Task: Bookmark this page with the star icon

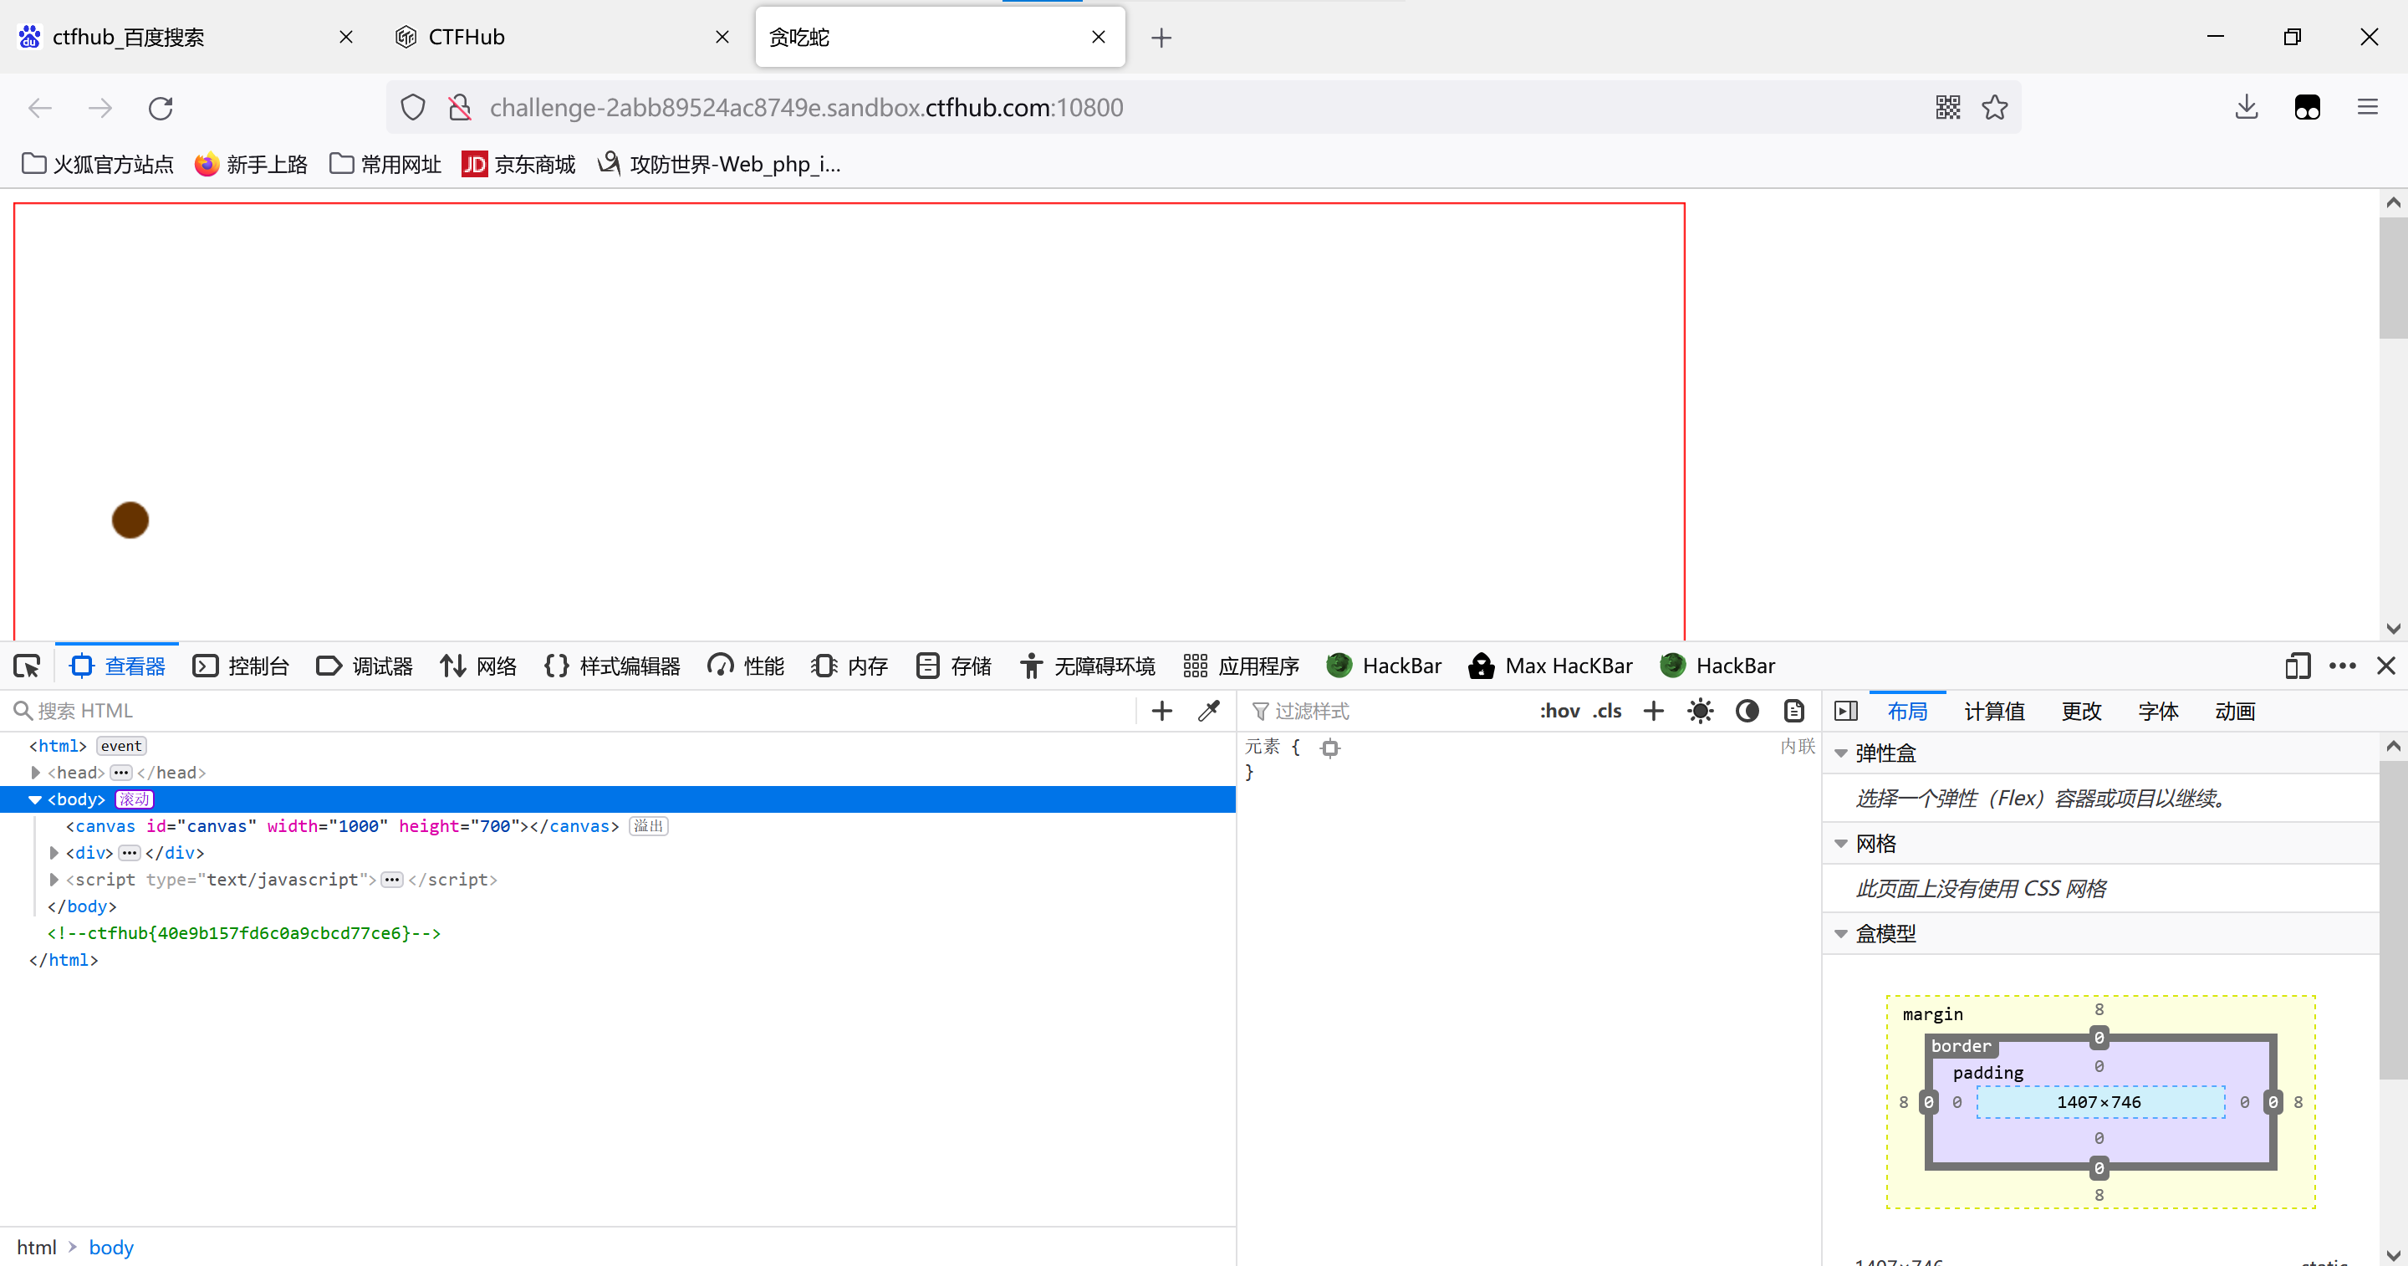Action: (1995, 108)
